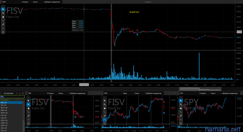The height and width of the screenshot is (132, 243).
Task: Select arrow drawing tool in main FISV chart
Action: click(3, 25)
